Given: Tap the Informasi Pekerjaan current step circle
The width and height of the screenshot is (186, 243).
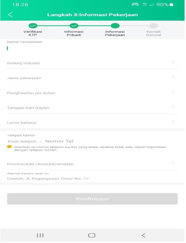Looking at the screenshot, I should click(115, 26).
